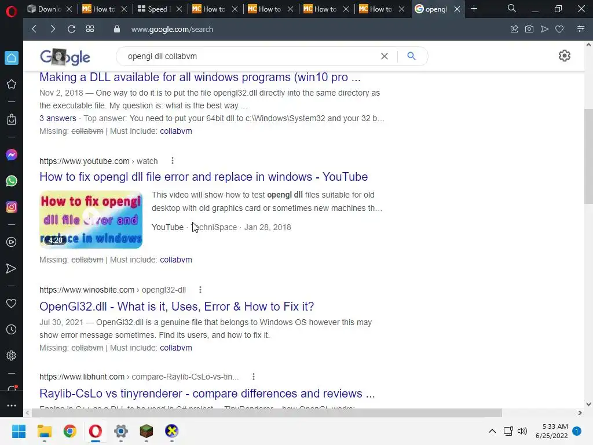The width and height of the screenshot is (593, 445).
Task: Search tabs with magnifier icon
Action: [x=512, y=8]
